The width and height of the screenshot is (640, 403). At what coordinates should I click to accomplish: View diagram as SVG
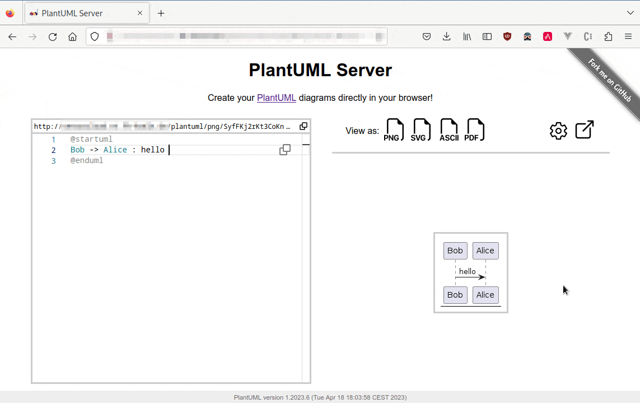coord(421,130)
